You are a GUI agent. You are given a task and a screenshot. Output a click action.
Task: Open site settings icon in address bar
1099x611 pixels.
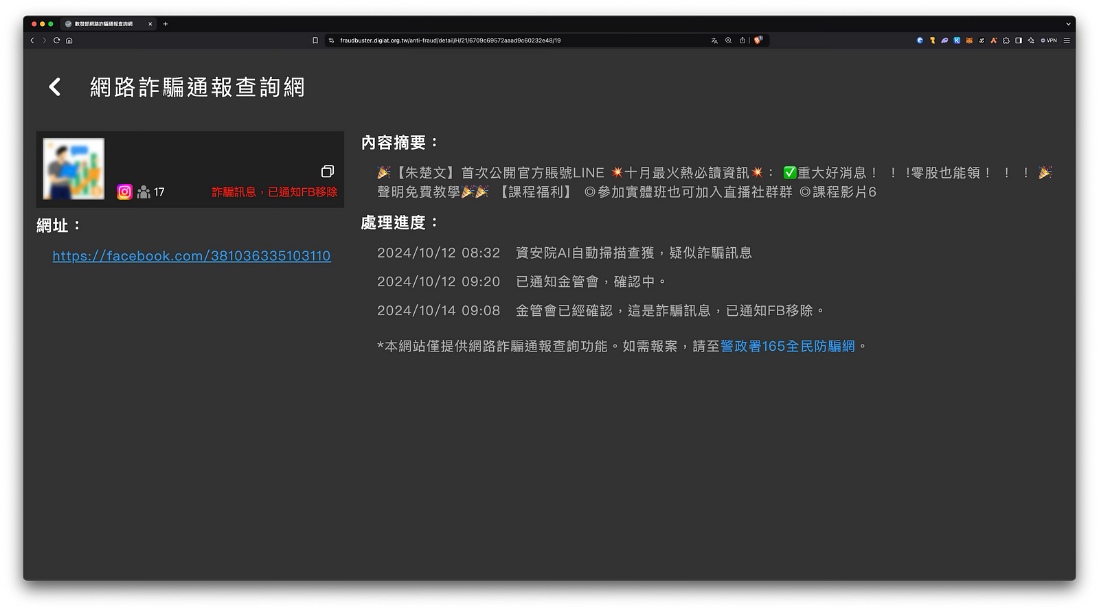(x=331, y=41)
